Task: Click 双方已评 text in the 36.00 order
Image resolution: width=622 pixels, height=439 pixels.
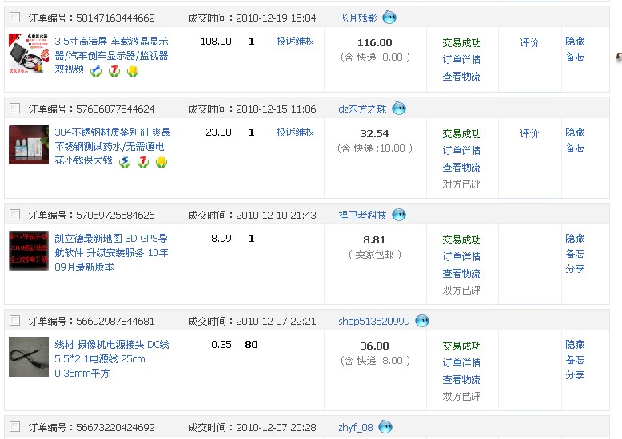Action: [461, 397]
